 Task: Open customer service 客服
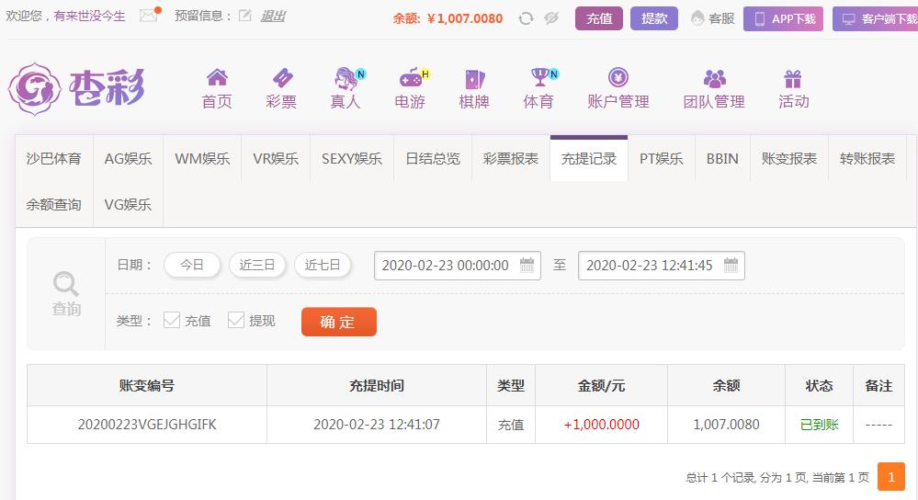click(712, 18)
